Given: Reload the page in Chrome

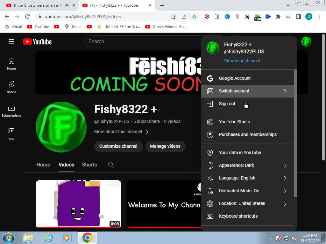Looking at the screenshot, I should click(27, 17).
